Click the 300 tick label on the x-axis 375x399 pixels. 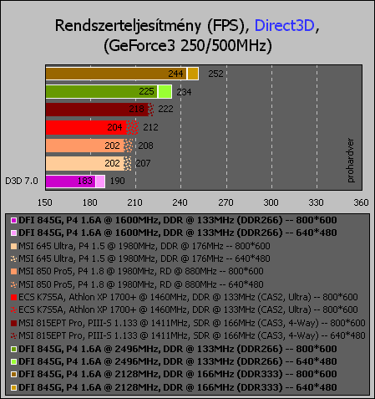[271, 202]
